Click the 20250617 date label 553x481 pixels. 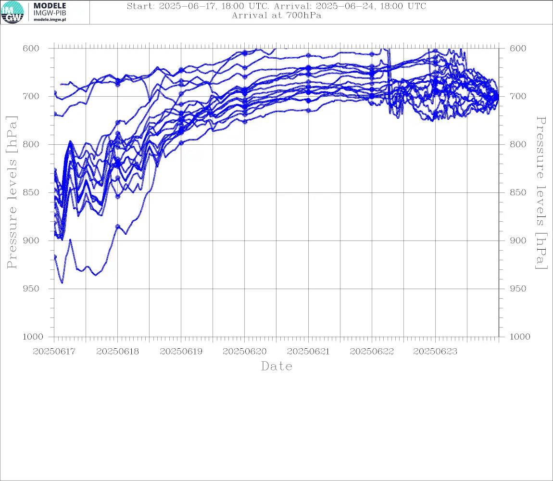coord(54,352)
